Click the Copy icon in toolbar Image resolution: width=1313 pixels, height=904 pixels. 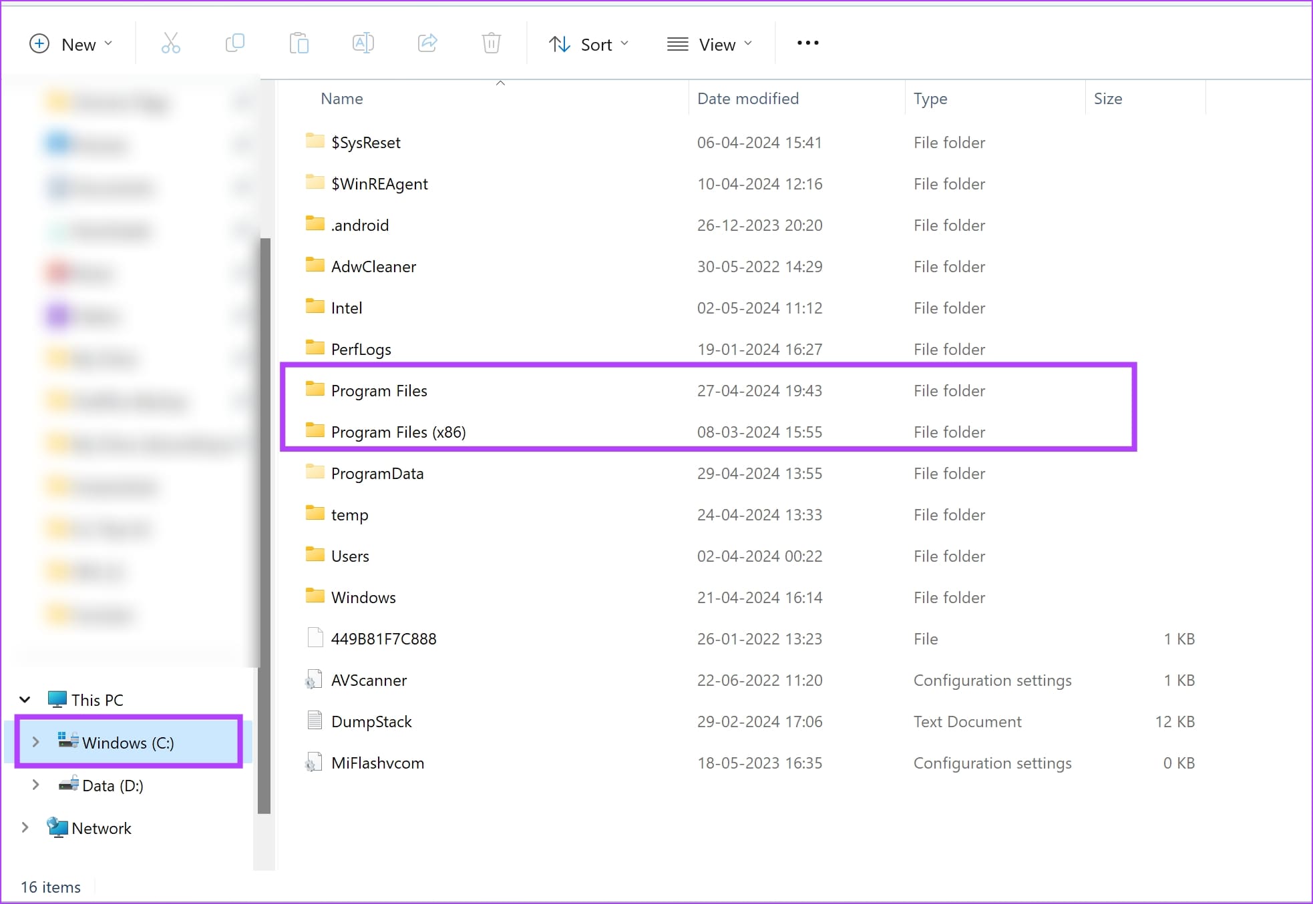tap(234, 44)
